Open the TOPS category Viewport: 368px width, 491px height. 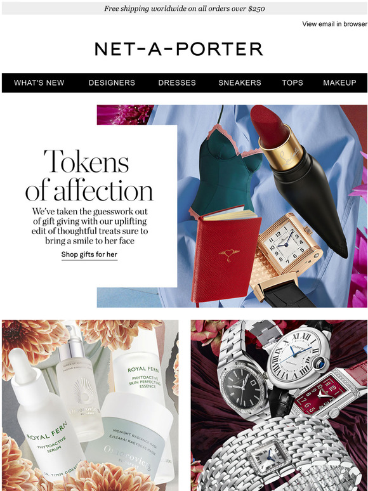292,82
